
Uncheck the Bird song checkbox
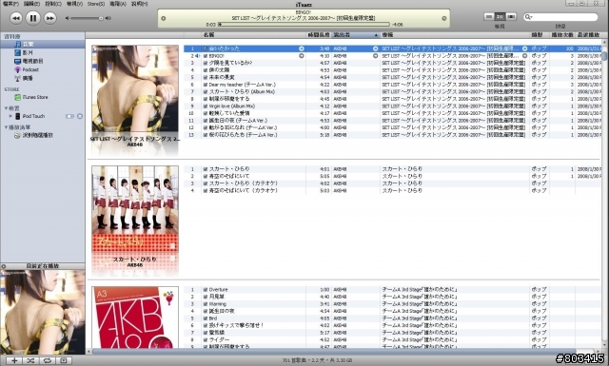[x=206, y=318]
